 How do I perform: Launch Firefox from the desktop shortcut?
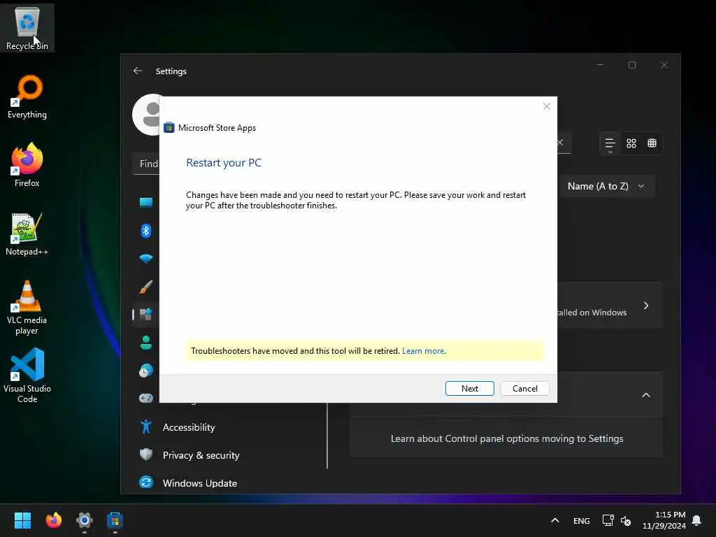[x=27, y=165]
